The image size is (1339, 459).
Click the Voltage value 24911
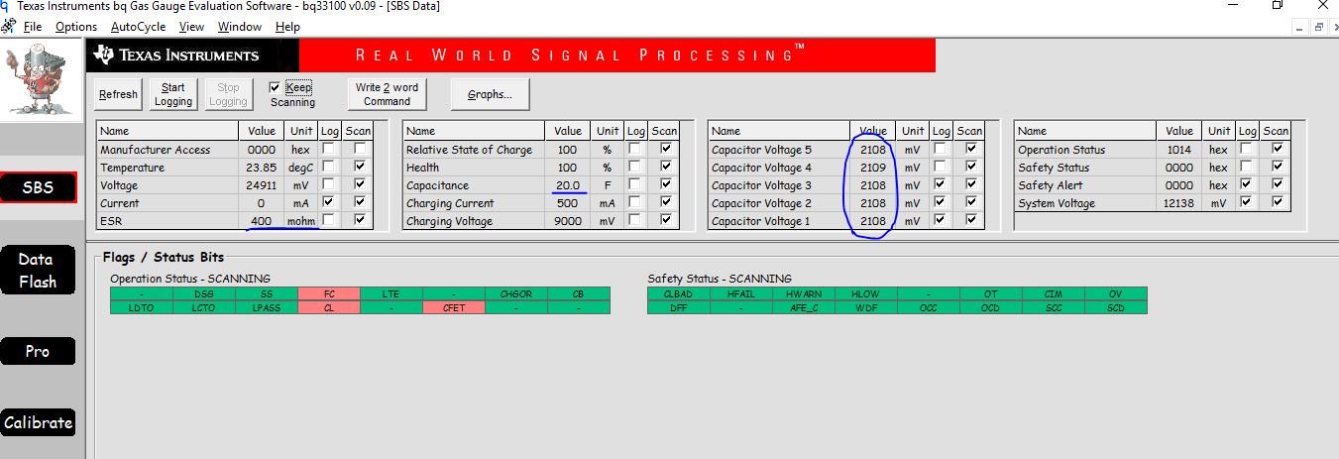pyautogui.click(x=261, y=185)
